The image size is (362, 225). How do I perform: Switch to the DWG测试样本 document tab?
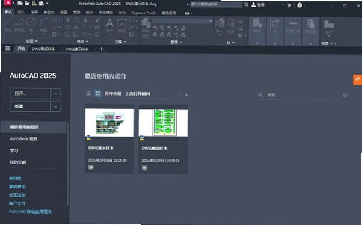43,49
